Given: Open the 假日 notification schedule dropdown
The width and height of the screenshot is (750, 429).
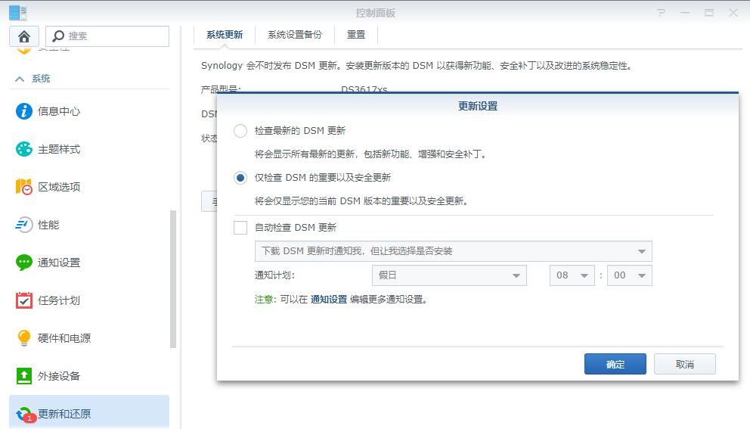Looking at the screenshot, I should coord(449,275).
